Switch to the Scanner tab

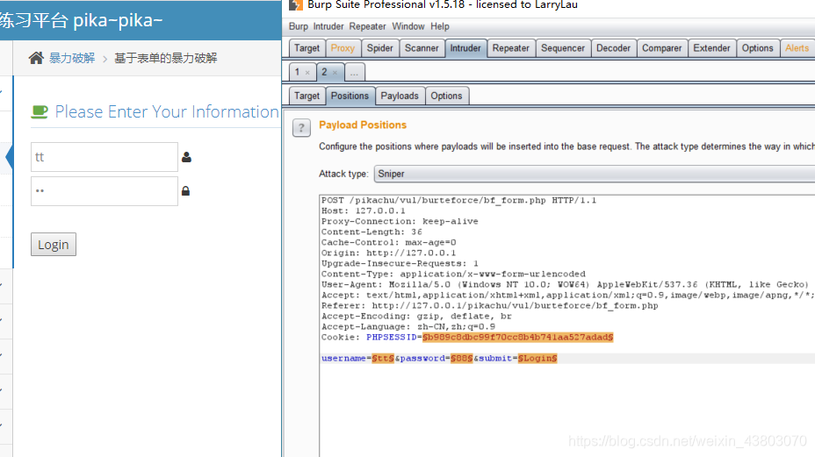click(x=422, y=48)
